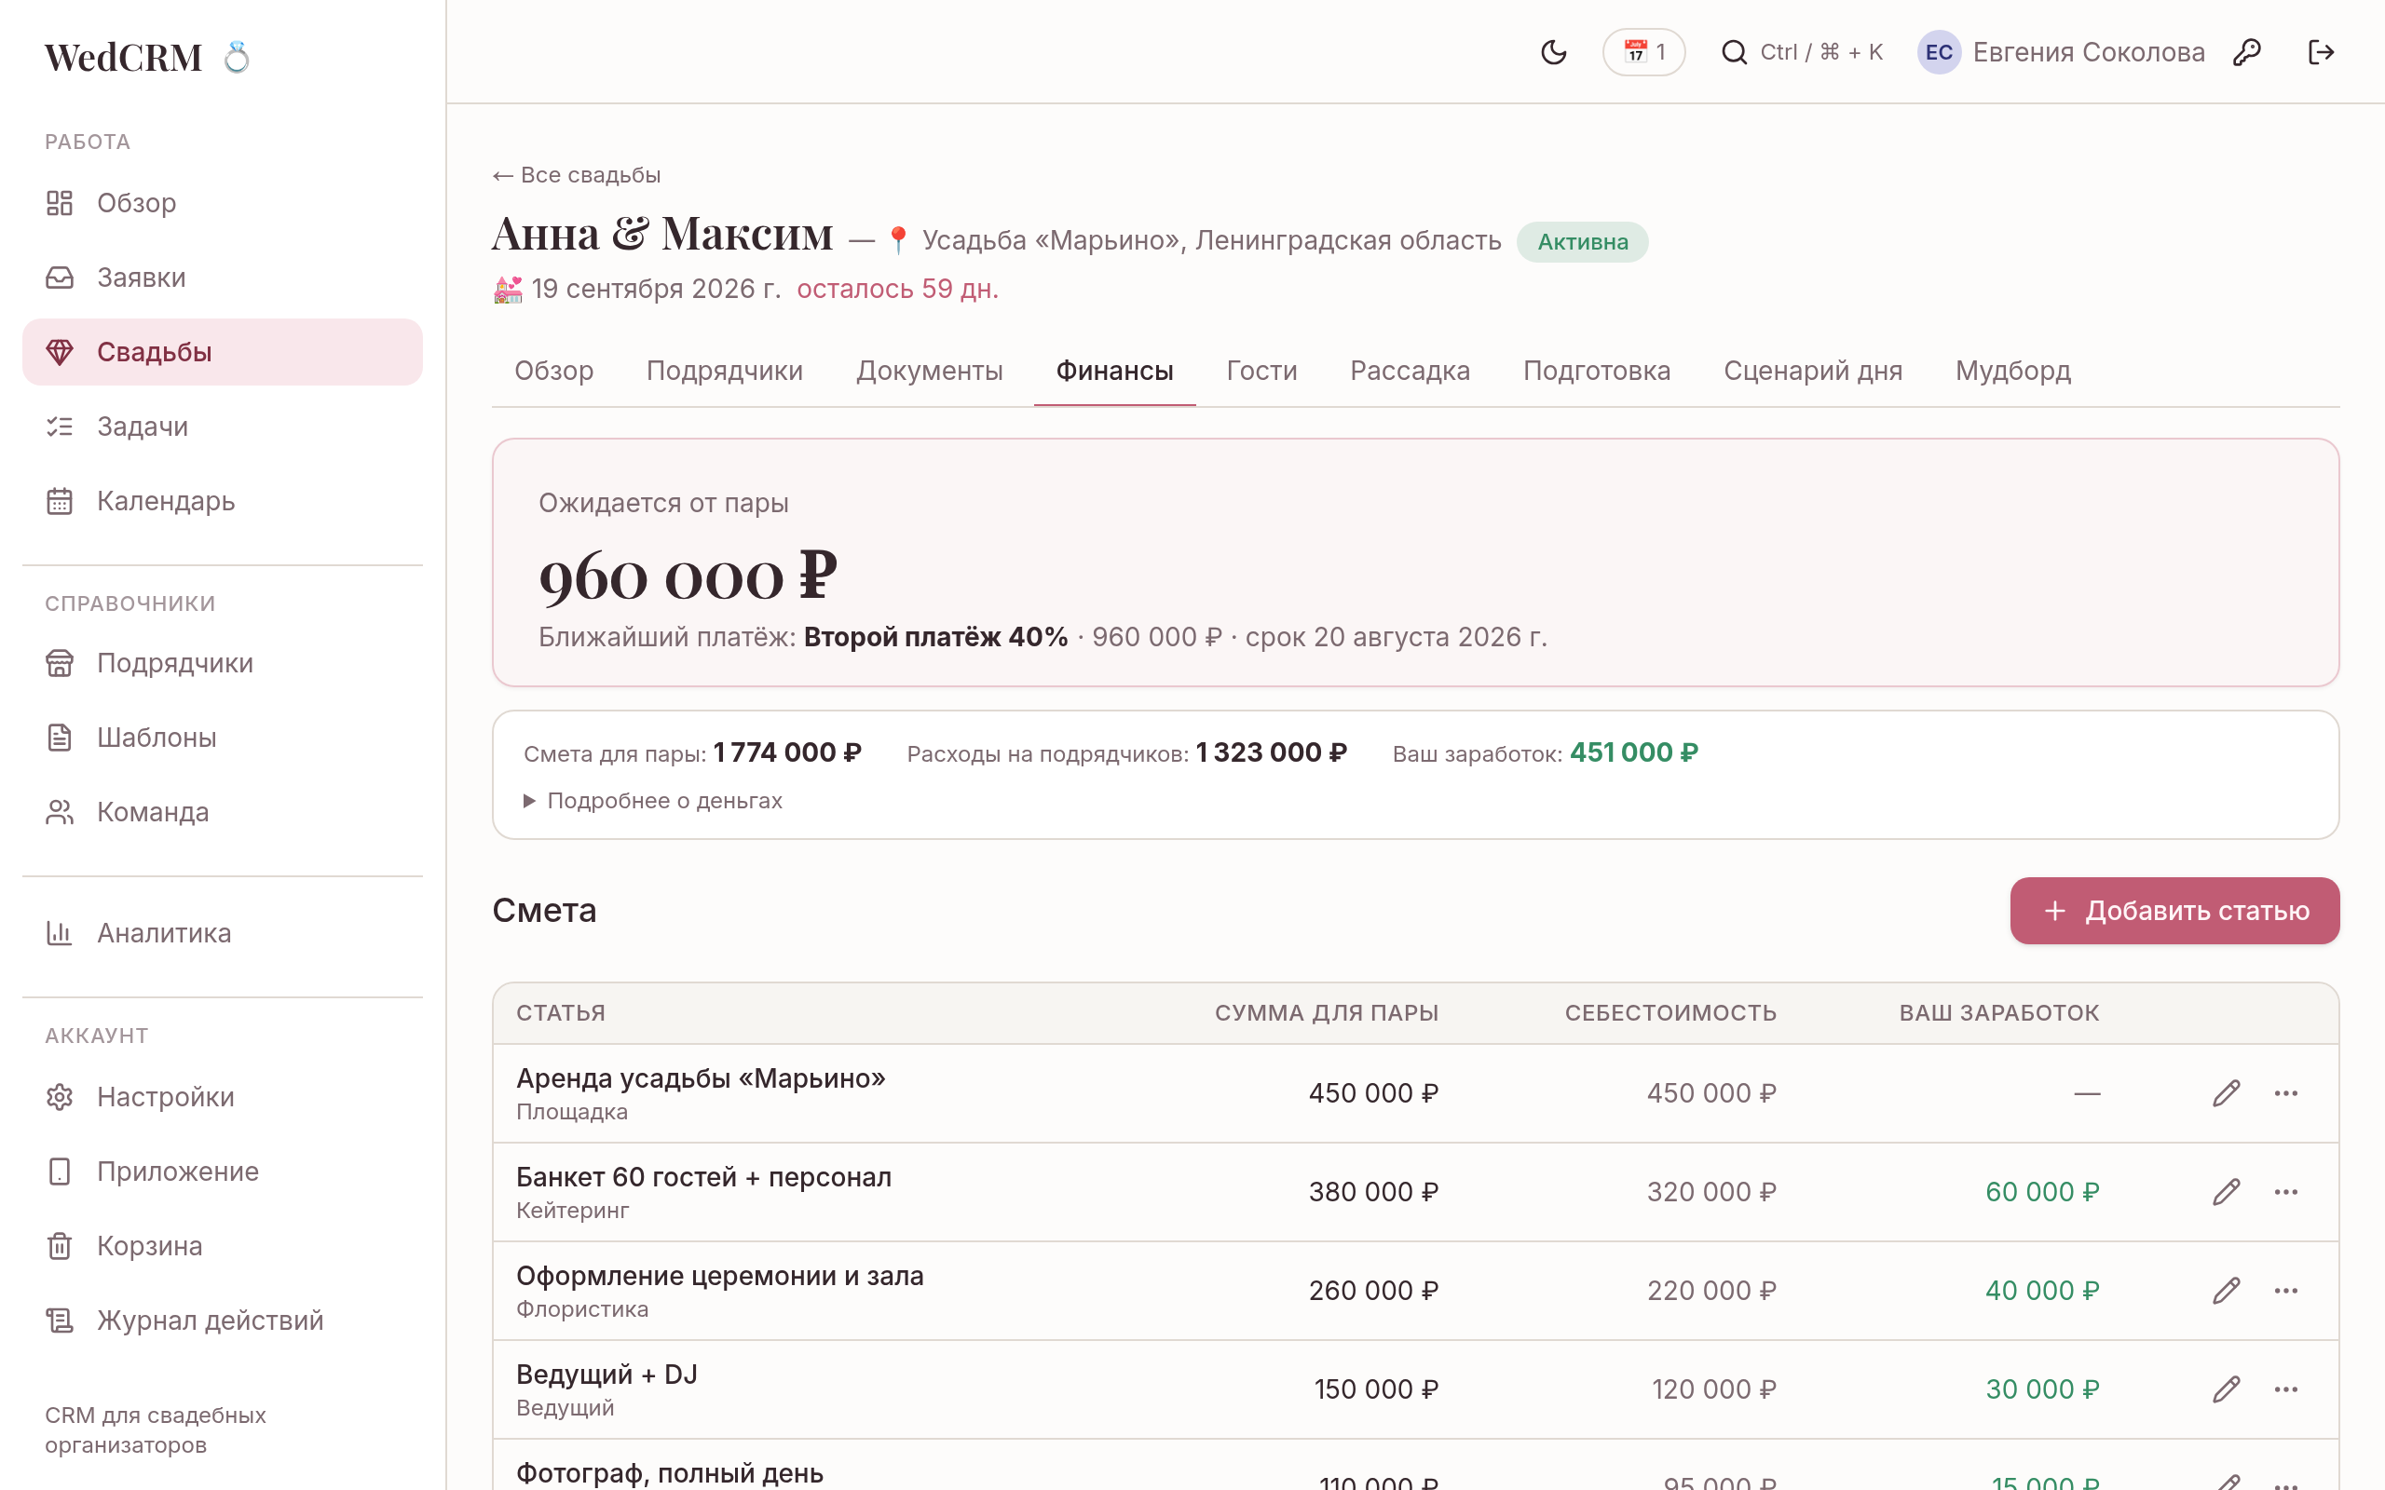Click 60 000 ₽ profit in Банкет row
Viewport: 2385px width, 1490px height.
(2042, 1191)
